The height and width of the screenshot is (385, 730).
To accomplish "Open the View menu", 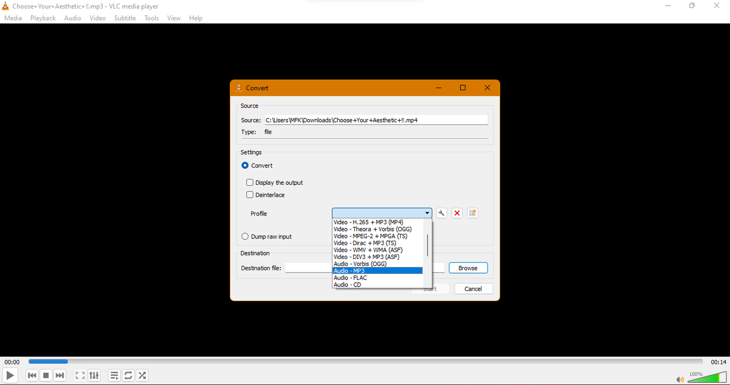I will pyautogui.click(x=174, y=18).
